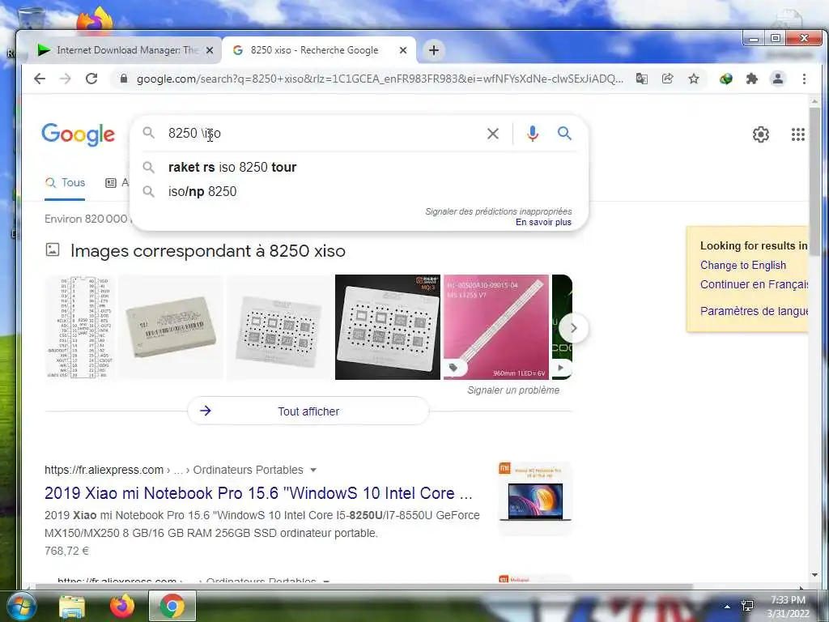This screenshot has width=829, height=622.
Task: Open the Extensions puzzle icon
Action: point(752,79)
